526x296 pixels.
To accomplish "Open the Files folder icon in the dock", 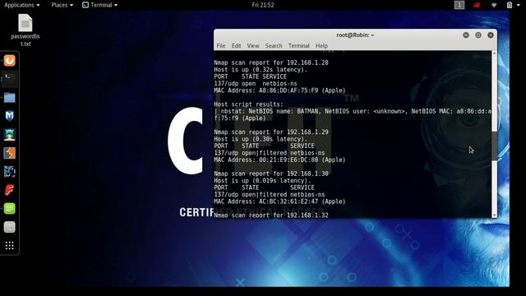I will click(x=9, y=98).
